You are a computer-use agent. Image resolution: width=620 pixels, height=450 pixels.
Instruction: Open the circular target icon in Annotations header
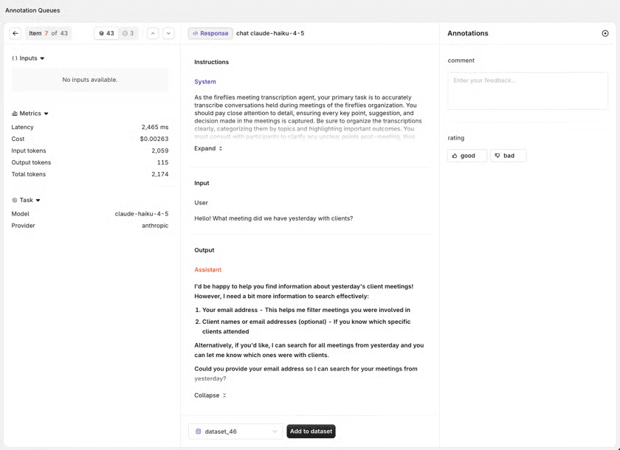(x=605, y=33)
